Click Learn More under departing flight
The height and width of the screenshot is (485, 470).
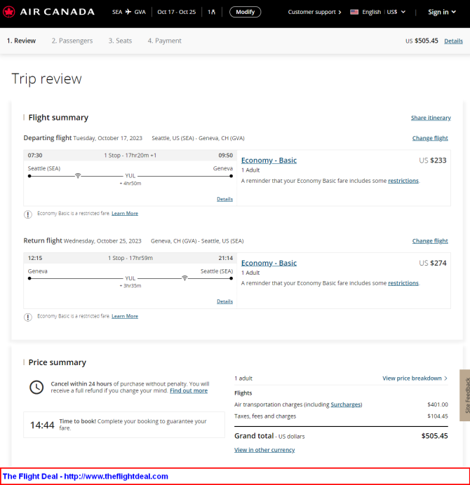125,214
